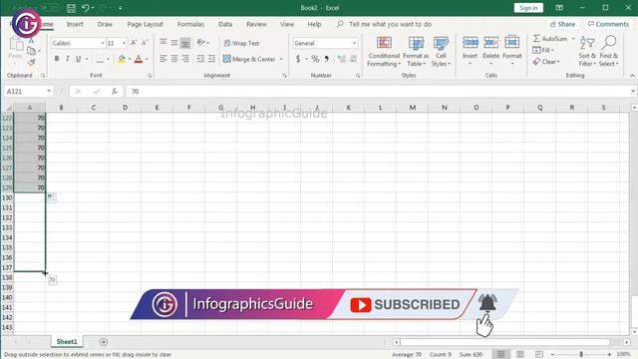Image resolution: width=638 pixels, height=359 pixels.
Task: Open the Draw tab
Action: pyautogui.click(x=105, y=24)
